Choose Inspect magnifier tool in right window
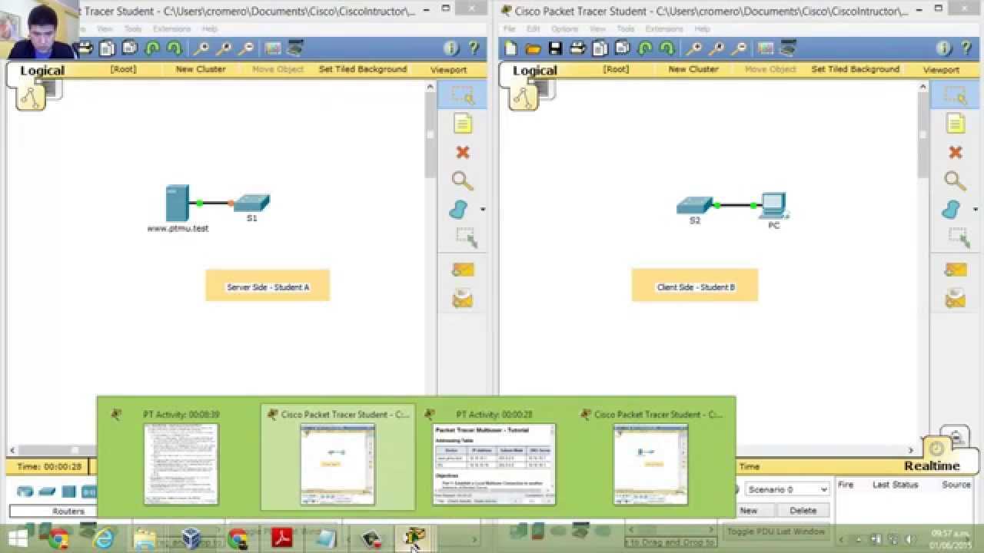The width and height of the screenshot is (984, 553). click(955, 180)
